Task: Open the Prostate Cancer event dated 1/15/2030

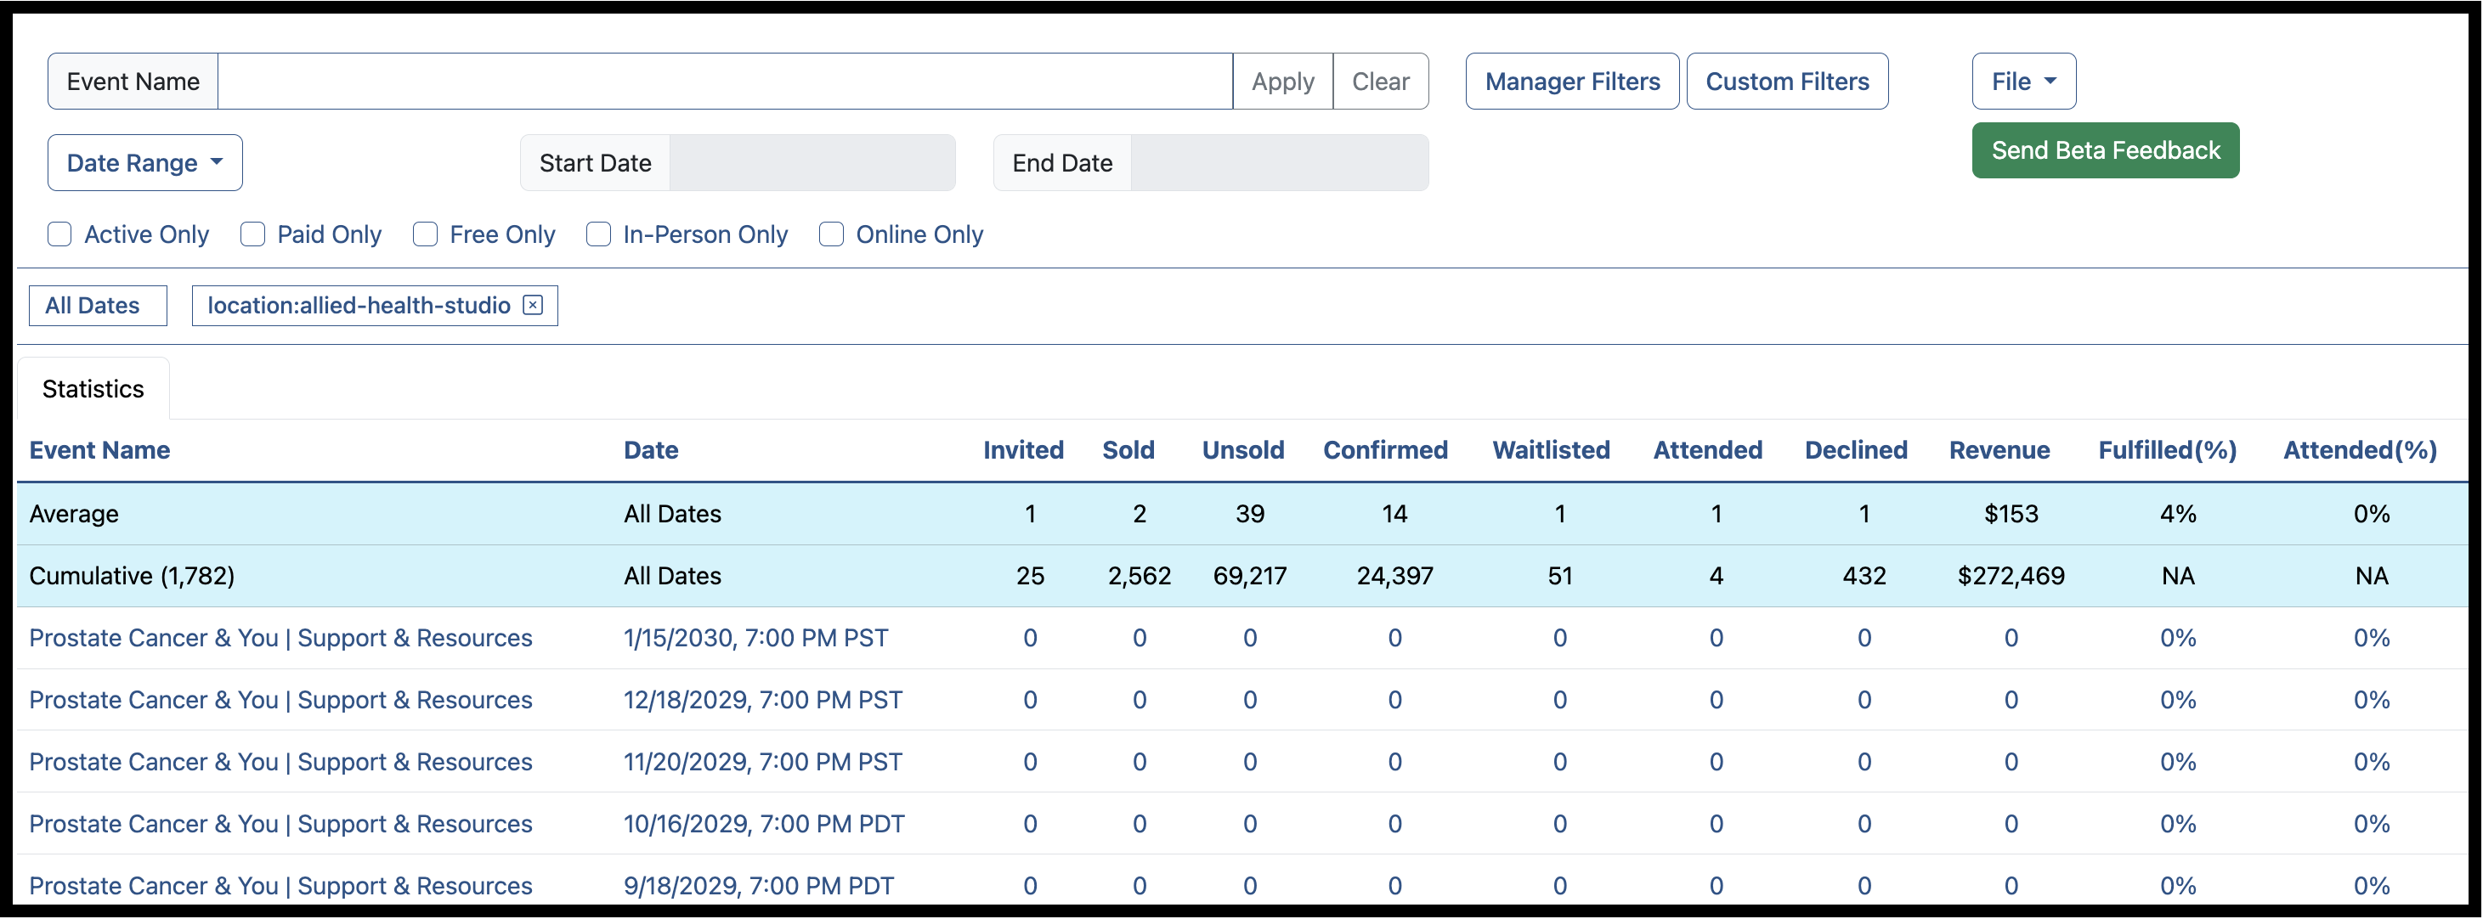Action: pos(280,638)
